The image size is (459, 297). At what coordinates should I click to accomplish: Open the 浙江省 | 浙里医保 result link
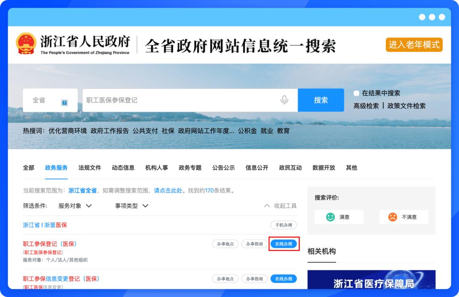click(45, 225)
